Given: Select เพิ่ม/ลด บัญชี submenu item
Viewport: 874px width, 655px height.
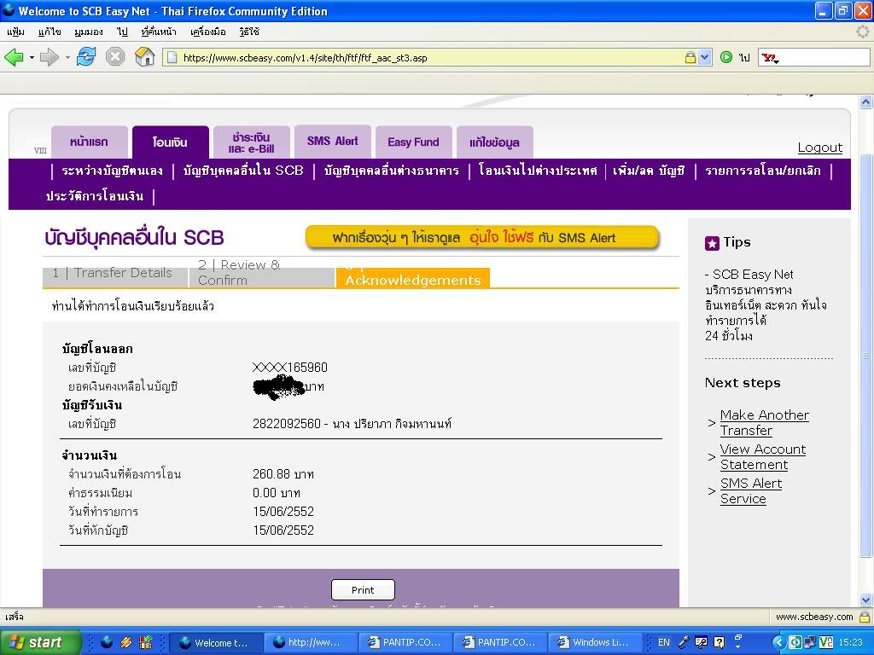Looking at the screenshot, I should point(649,171).
